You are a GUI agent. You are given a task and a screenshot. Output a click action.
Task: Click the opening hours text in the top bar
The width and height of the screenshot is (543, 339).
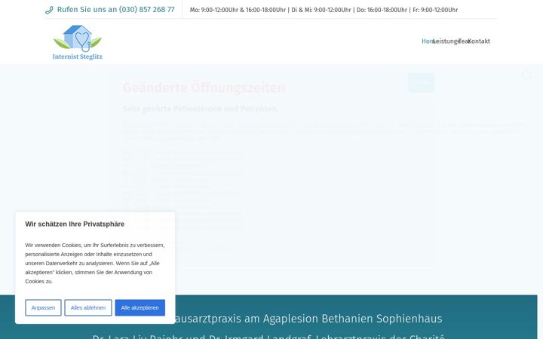tap(324, 10)
